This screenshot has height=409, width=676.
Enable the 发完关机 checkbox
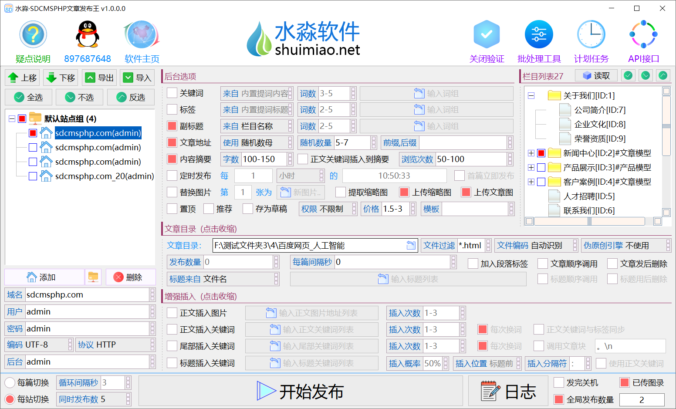559,382
